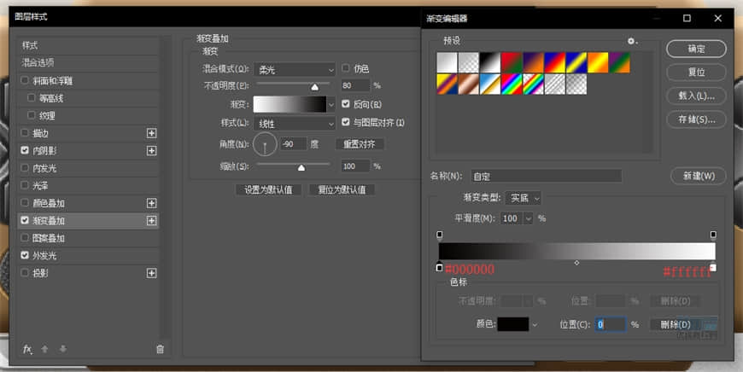Click the 缩放 slider handle
This screenshot has width=743, height=372.
pyautogui.click(x=301, y=167)
